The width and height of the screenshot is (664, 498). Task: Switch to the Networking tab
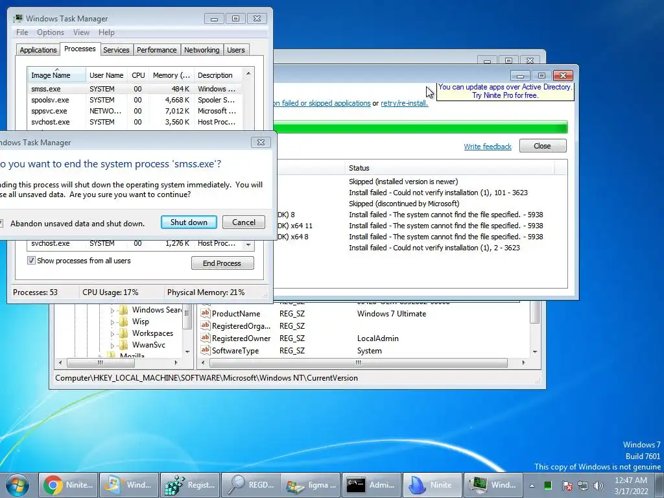202,50
